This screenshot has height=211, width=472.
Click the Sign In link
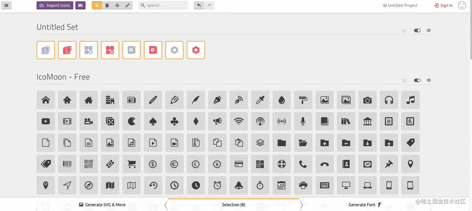(x=444, y=5)
